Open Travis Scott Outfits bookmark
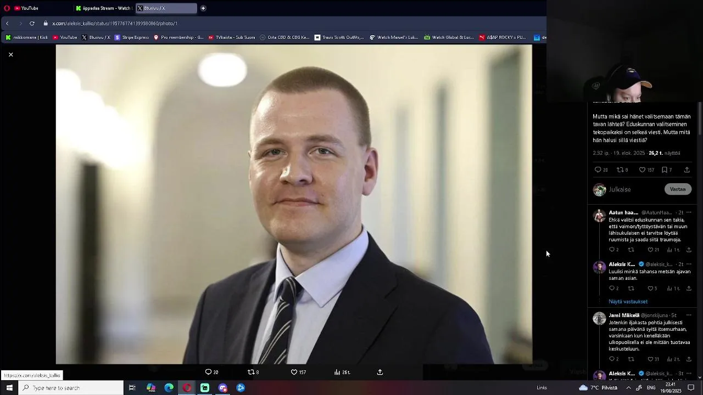 pos(339,37)
